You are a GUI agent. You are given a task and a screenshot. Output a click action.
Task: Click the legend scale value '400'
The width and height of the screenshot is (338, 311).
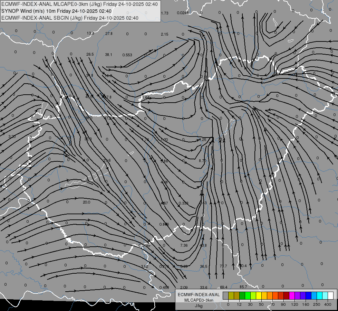(328, 304)
